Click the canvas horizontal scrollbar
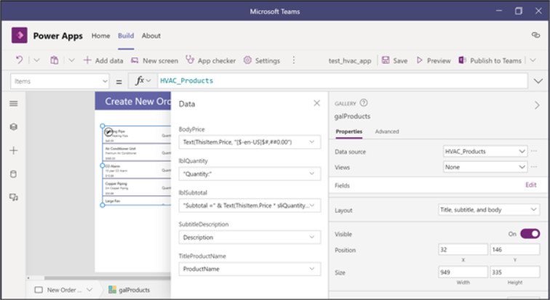Image resolution: width=550 pixels, height=300 pixels. click(x=108, y=278)
